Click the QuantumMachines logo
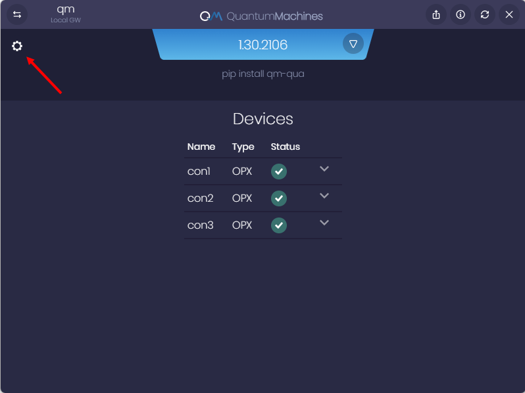The height and width of the screenshot is (393, 525). pos(262,16)
